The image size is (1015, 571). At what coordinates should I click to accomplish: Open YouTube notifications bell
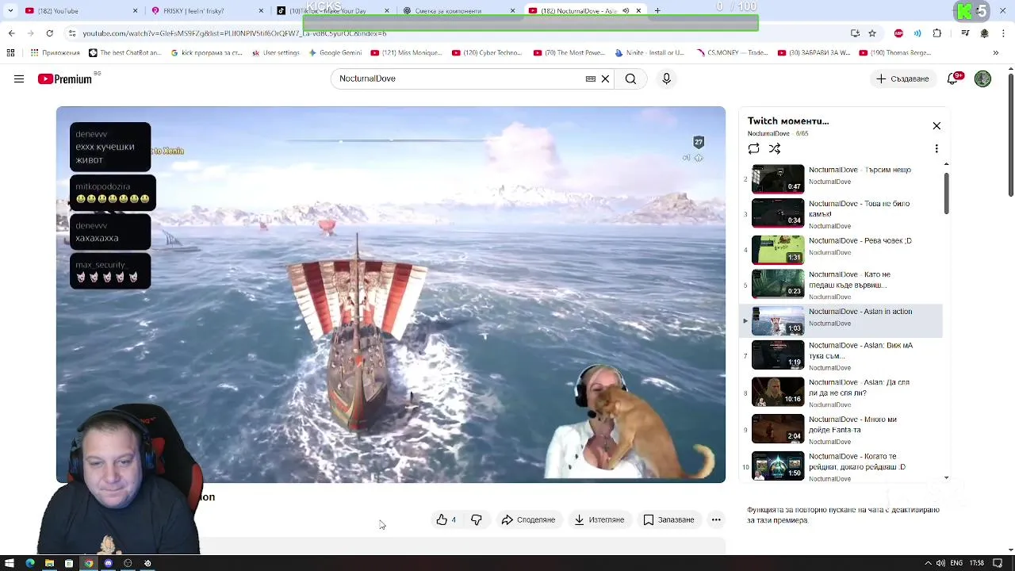pyautogui.click(x=955, y=79)
